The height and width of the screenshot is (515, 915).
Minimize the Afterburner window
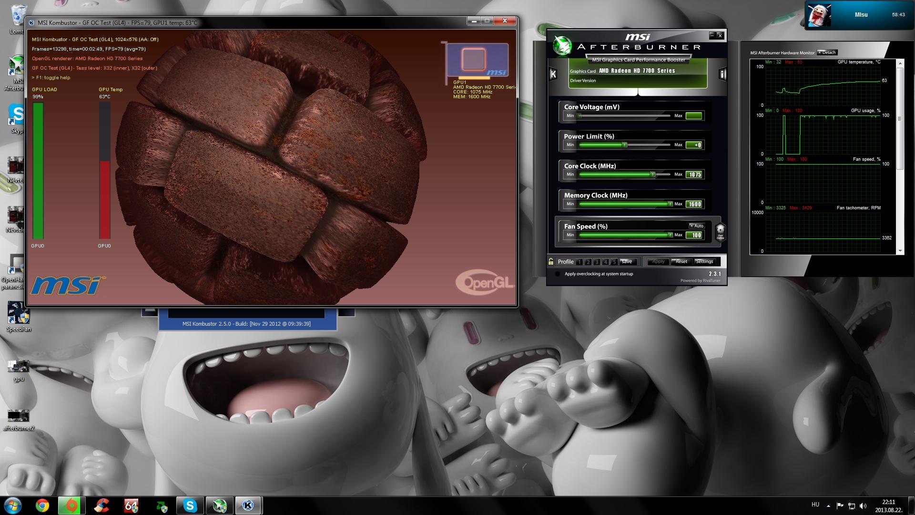click(x=712, y=35)
